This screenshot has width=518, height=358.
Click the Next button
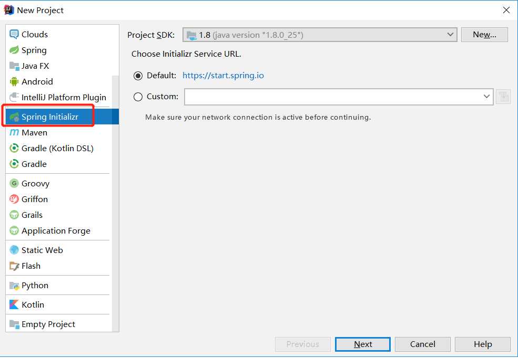tap(363, 344)
